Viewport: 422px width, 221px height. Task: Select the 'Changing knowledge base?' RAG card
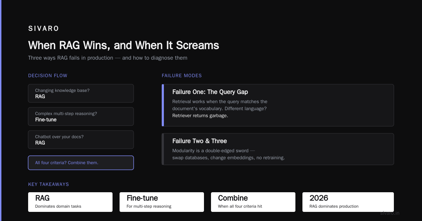click(x=81, y=93)
